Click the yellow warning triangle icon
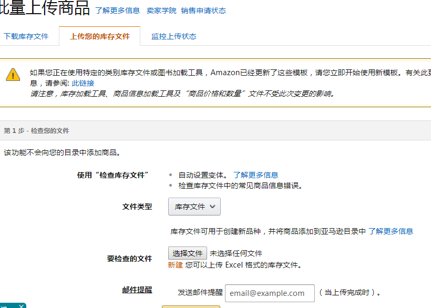 click(13, 75)
